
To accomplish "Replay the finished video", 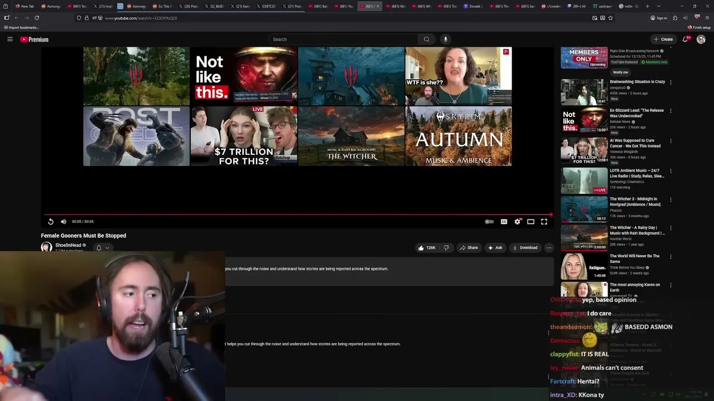I will [50, 222].
